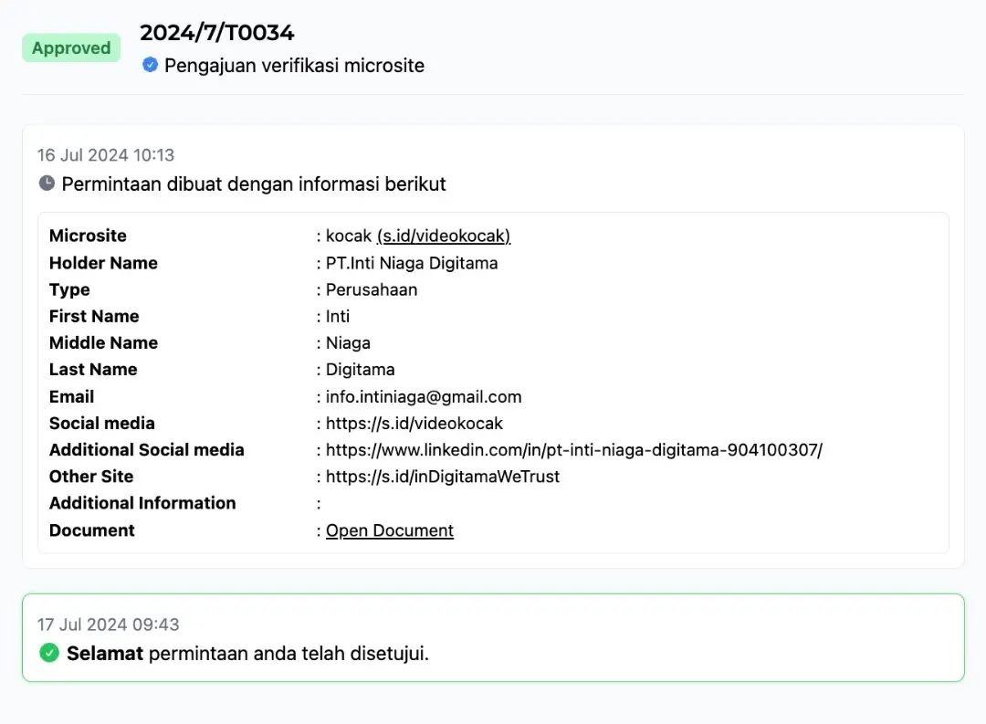Click the green success checkmark icon
Viewport: 986px width, 724px height.
coord(49,653)
